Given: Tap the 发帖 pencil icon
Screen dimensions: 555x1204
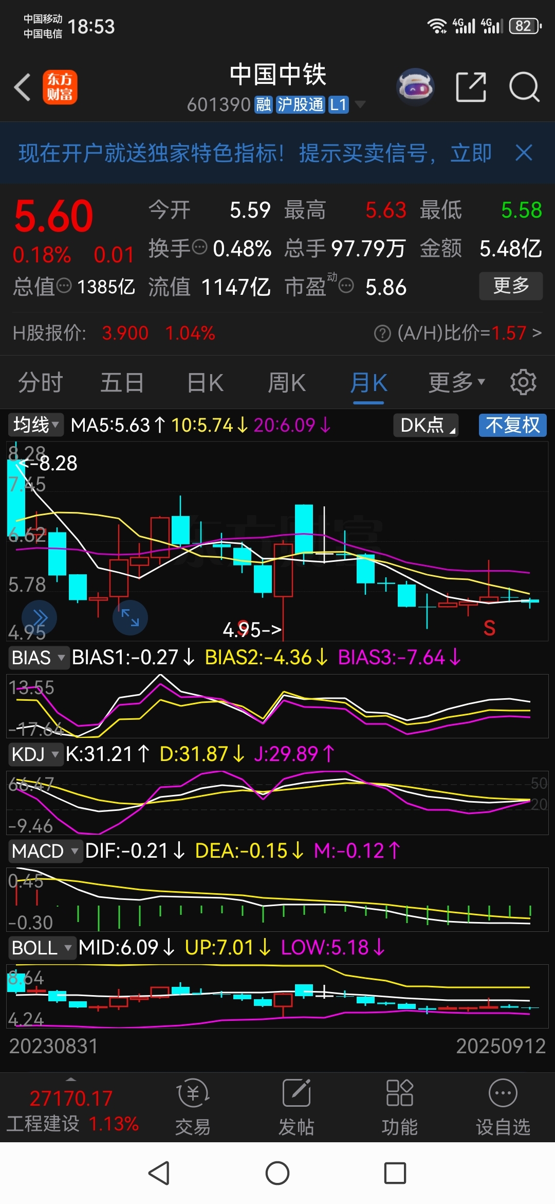Looking at the screenshot, I should (297, 1093).
